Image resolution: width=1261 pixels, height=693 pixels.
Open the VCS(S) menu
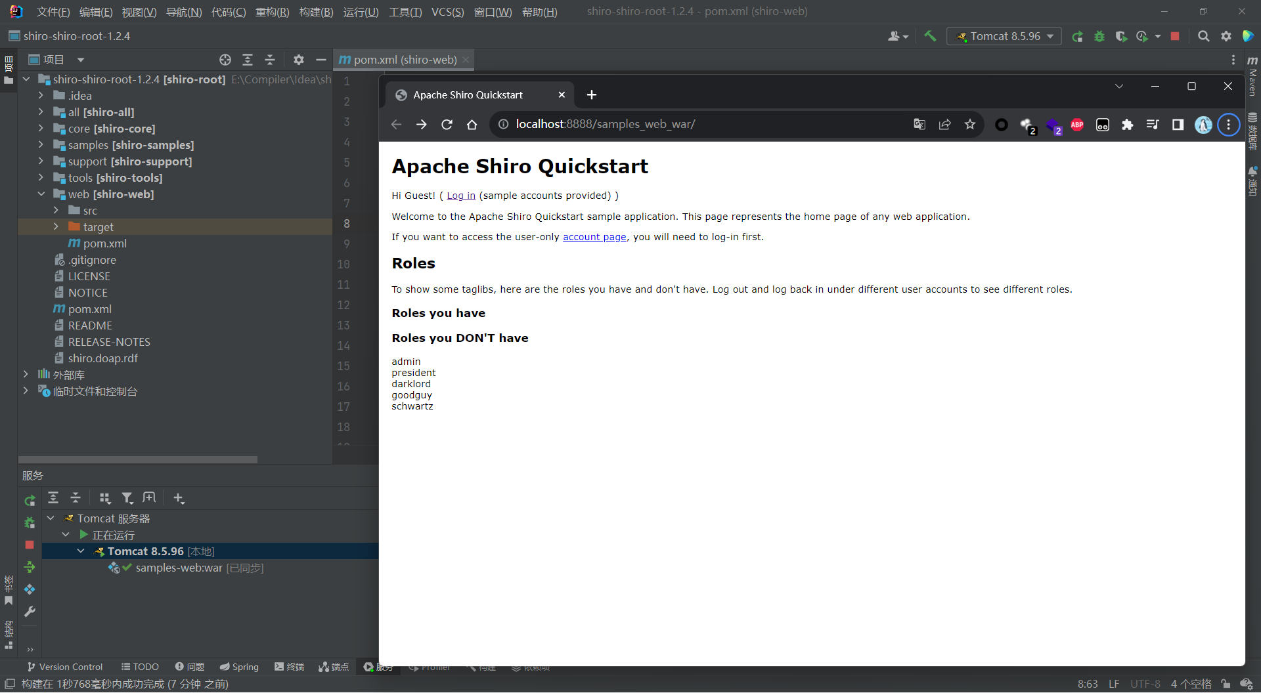tap(447, 12)
